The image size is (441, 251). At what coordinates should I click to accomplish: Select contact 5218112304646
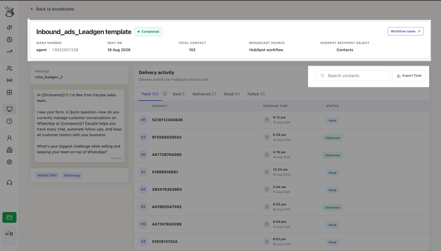pyautogui.click(x=167, y=120)
